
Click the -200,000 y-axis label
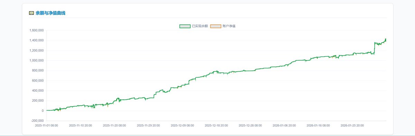pos(37,121)
